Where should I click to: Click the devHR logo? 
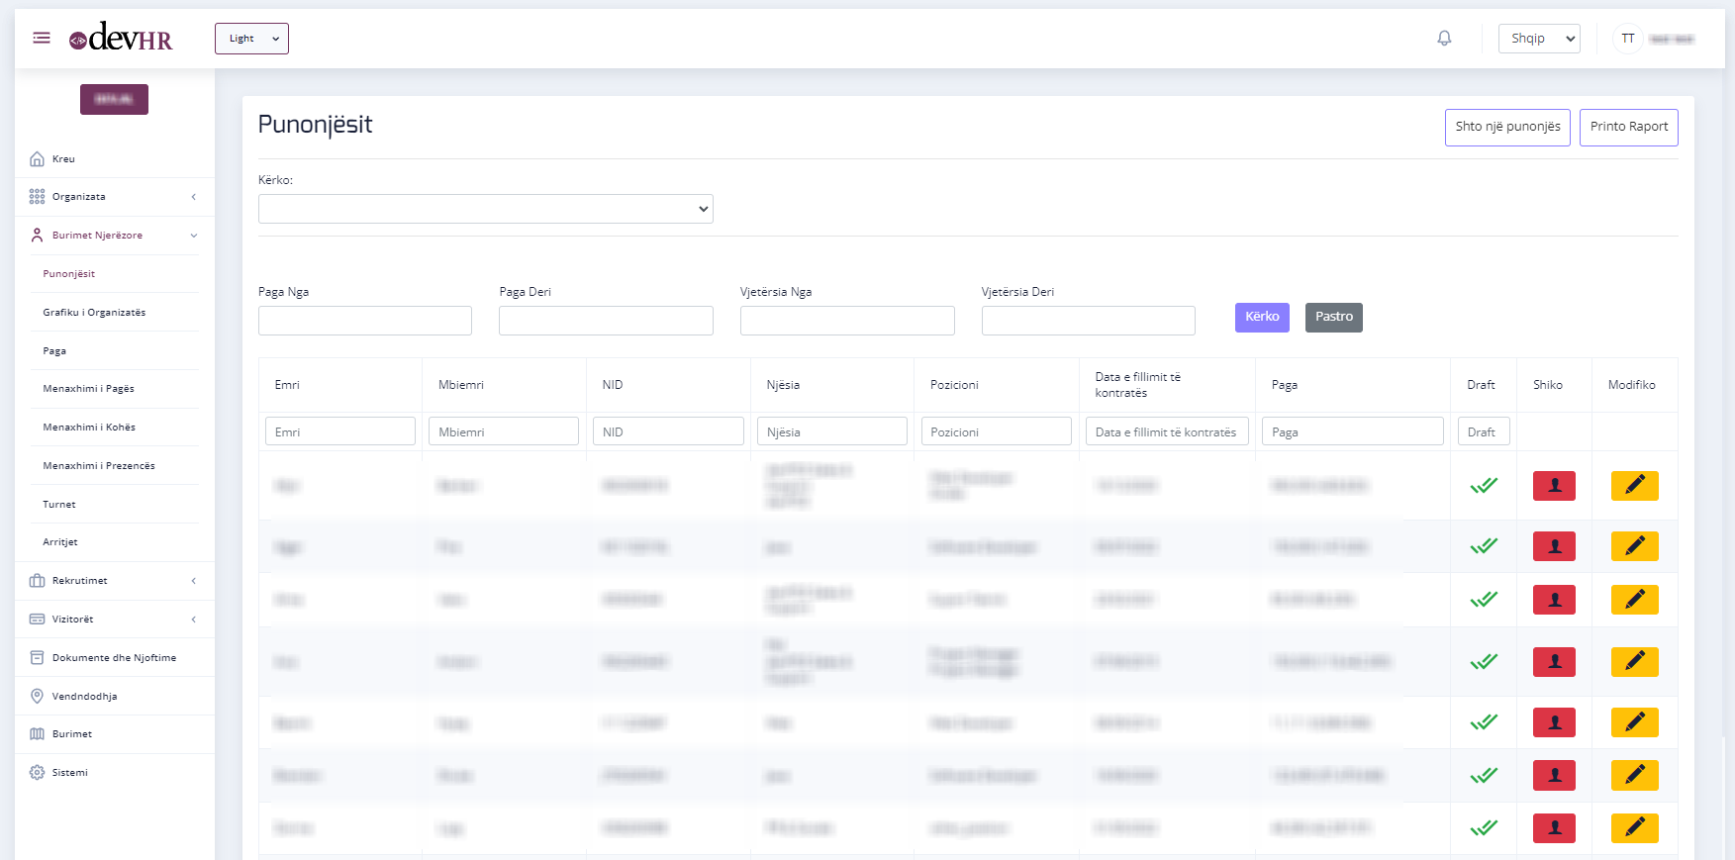point(121,39)
